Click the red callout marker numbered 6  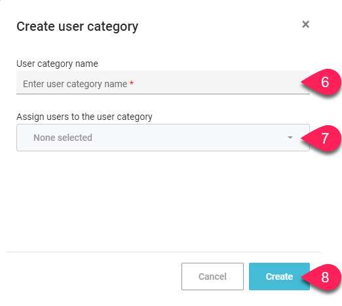pos(322,82)
